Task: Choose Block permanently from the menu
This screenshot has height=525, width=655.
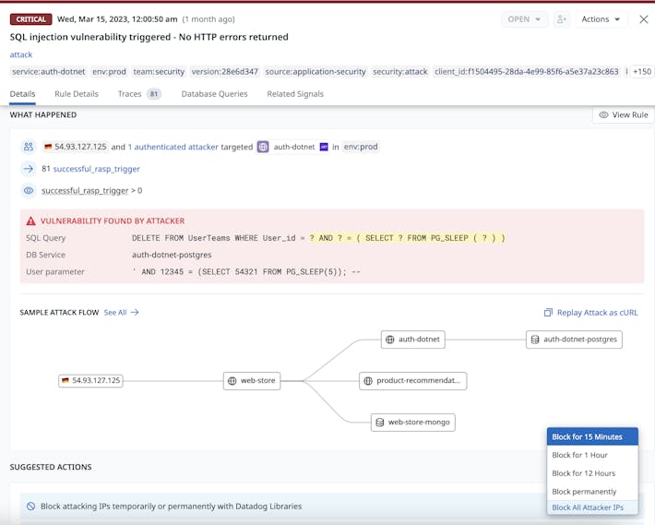Action: (x=584, y=491)
